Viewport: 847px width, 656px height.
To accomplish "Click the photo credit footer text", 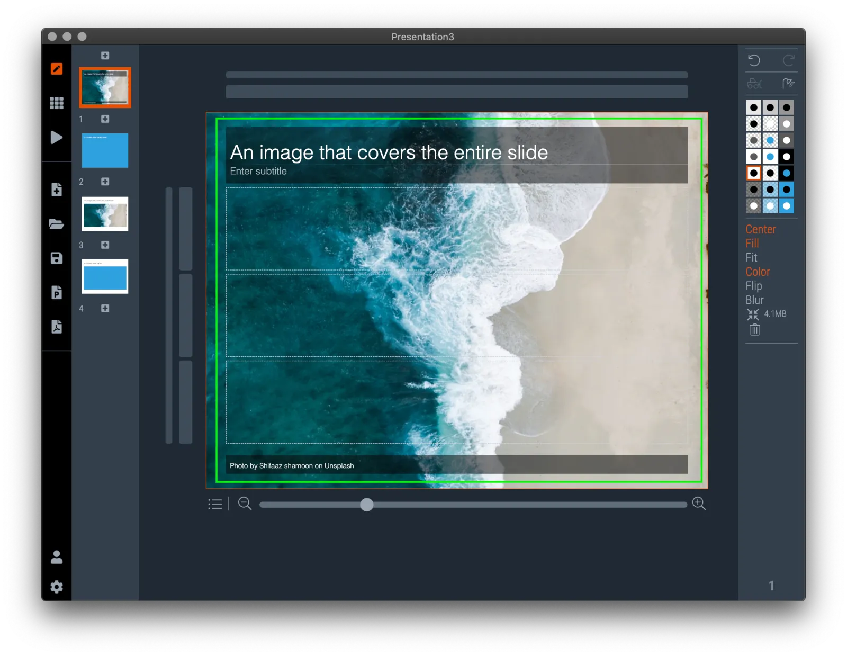I will coord(292,466).
